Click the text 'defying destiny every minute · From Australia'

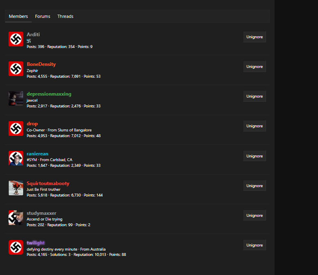coord(66,249)
